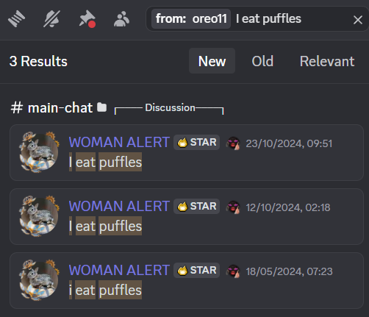Open avatar of the 12/10/2024 message

(x=39, y=216)
